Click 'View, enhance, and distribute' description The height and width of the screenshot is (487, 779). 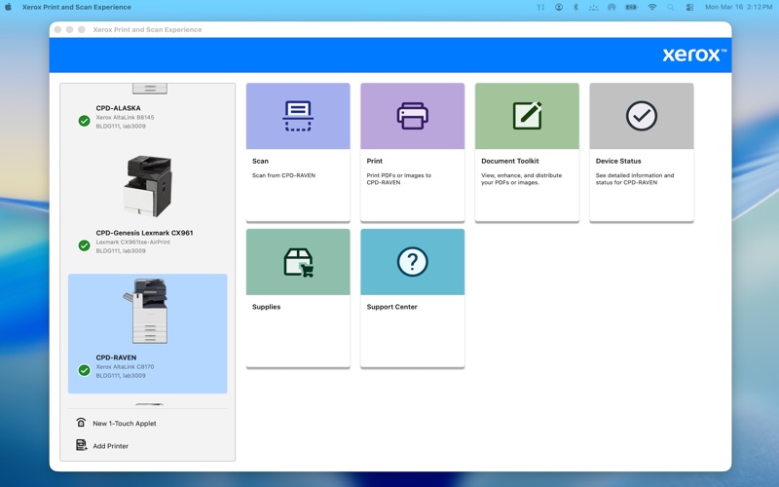521,179
